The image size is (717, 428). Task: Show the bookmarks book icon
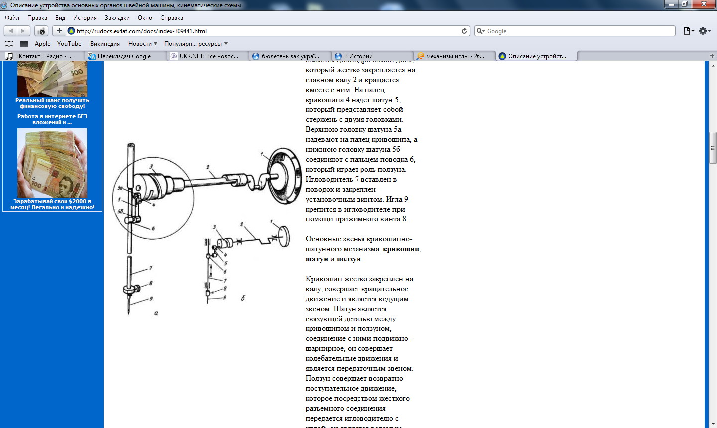pos(9,44)
